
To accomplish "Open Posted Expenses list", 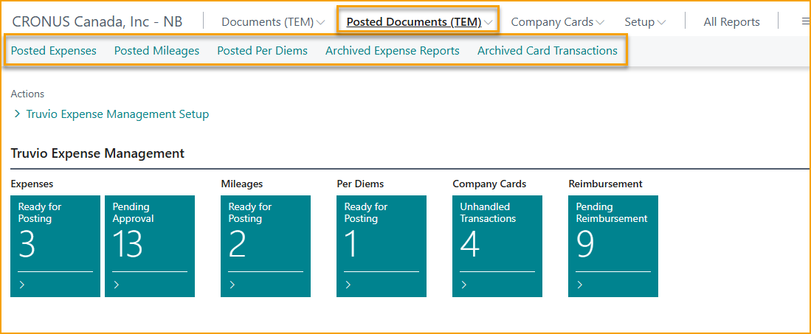I will (54, 51).
